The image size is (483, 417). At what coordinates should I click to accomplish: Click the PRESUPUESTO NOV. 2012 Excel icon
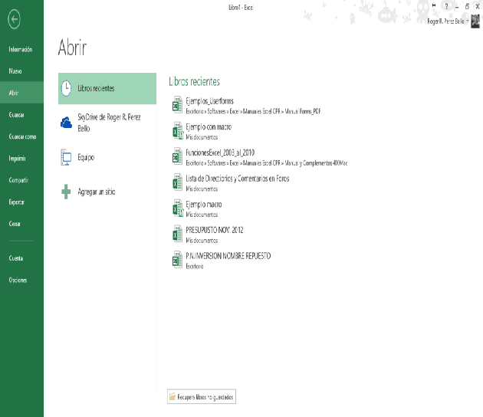177,234
